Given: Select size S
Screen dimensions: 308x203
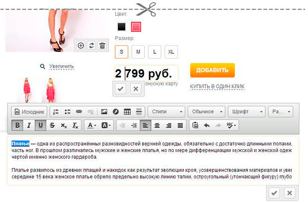Looking at the screenshot, I should pos(121,52).
